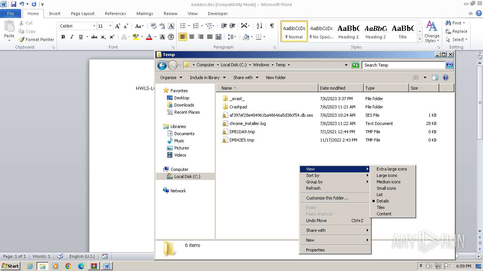
Task: Select Tiles view option
Action: point(393,207)
